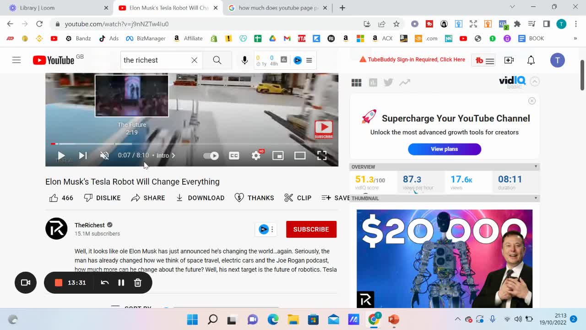Image resolution: width=586 pixels, height=330 pixels.
Task: Toggle closed captions CC
Action: [x=234, y=155]
